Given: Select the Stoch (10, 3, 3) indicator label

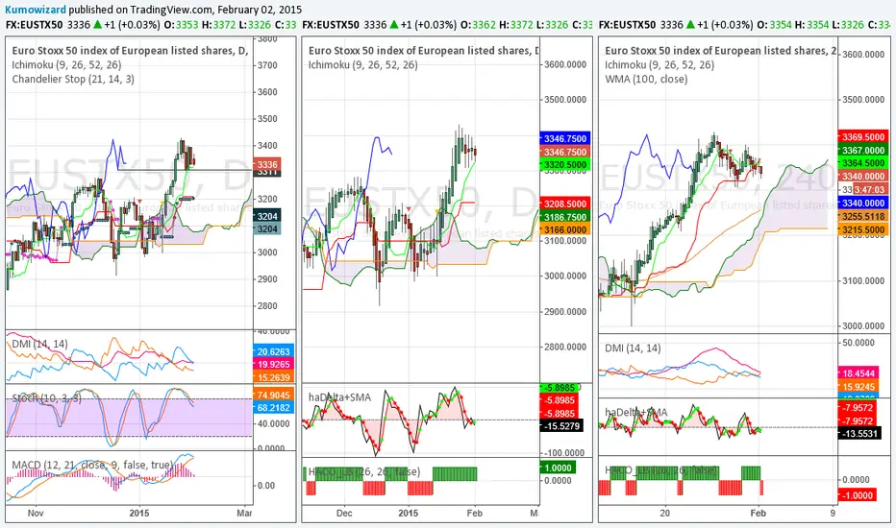Looking at the screenshot, I should point(47,397).
